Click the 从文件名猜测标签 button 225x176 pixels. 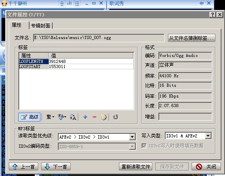coord(191,38)
